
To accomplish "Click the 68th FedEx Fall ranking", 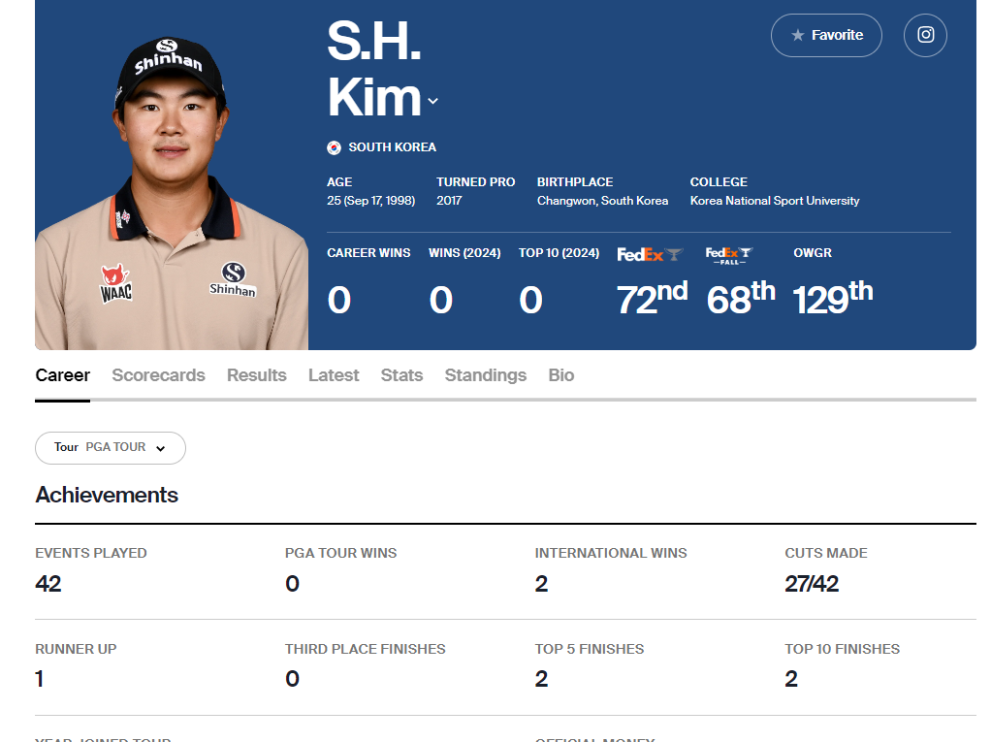I will pos(741,299).
